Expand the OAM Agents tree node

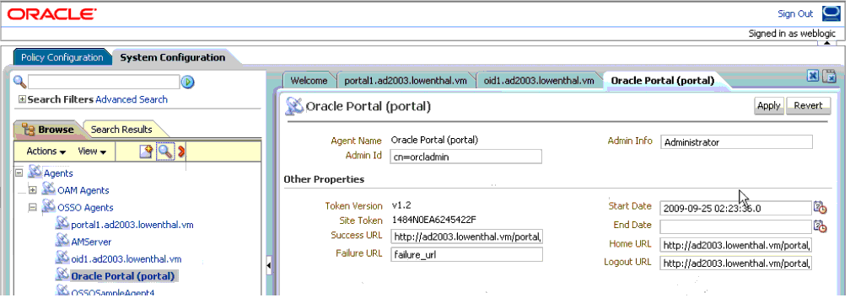pyautogui.click(x=33, y=190)
